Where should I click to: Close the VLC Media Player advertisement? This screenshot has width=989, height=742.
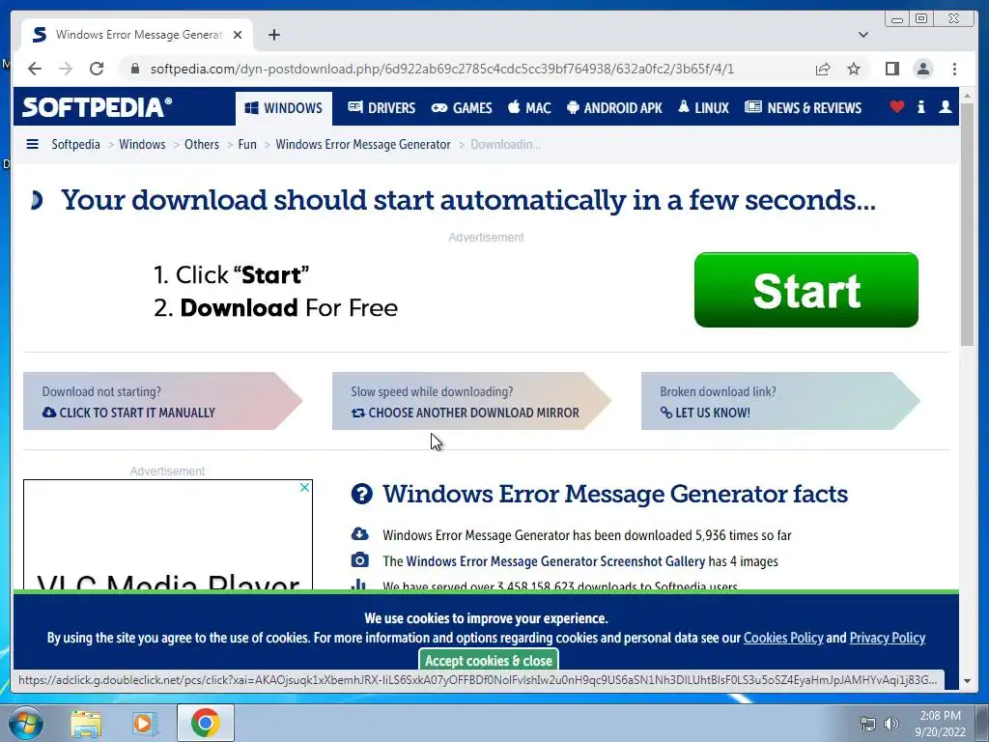click(x=304, y=487)
